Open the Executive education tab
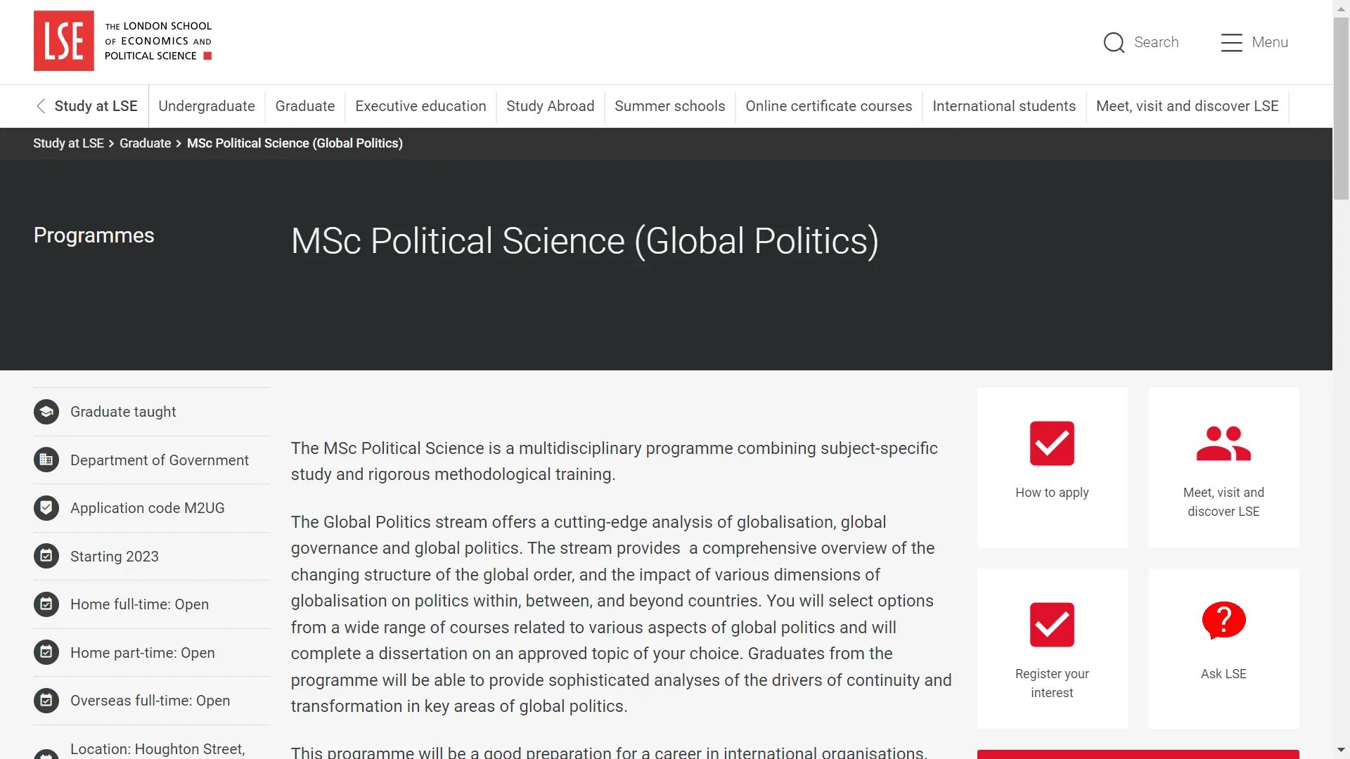This screenshot has height=759, width=1350. (x=420, y=106)
